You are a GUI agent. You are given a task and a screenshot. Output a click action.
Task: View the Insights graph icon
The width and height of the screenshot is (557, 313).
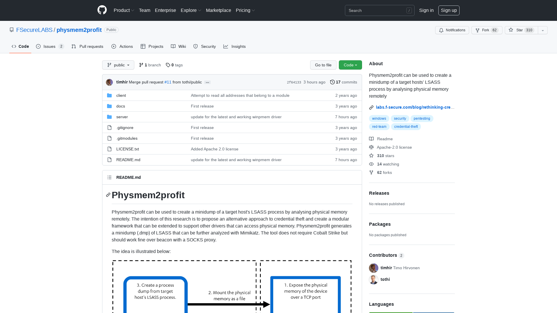226,46
